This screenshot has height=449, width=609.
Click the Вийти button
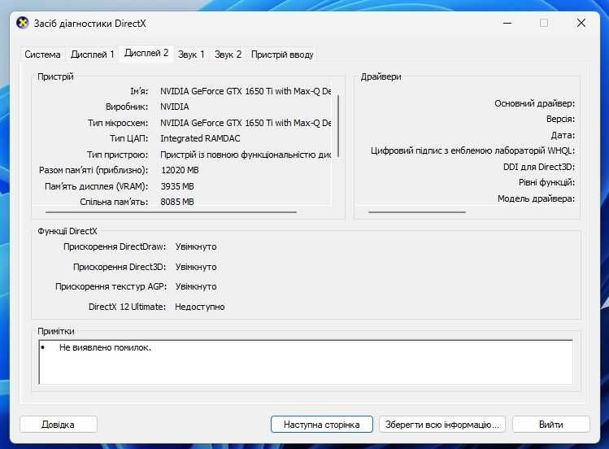pyautogui.click(x=550, y=424)
